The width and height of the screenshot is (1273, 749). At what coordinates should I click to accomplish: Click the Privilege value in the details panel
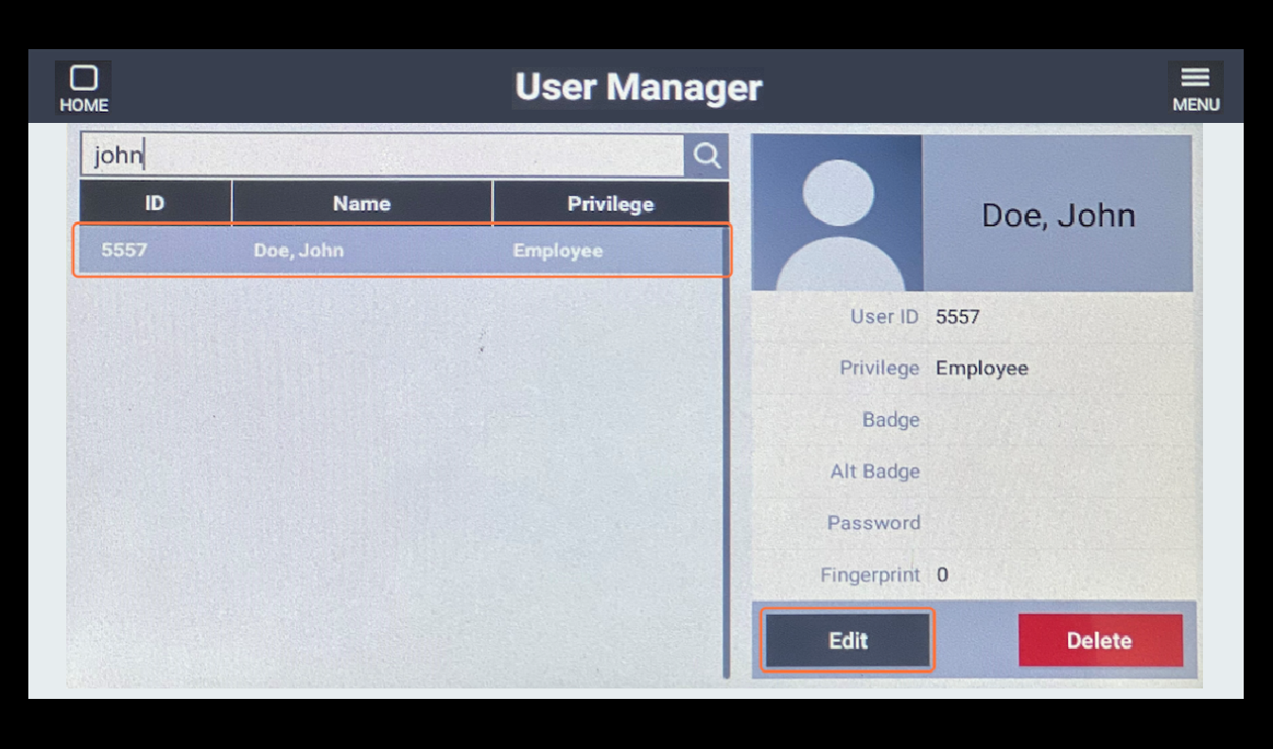click(x=981, y=368)
